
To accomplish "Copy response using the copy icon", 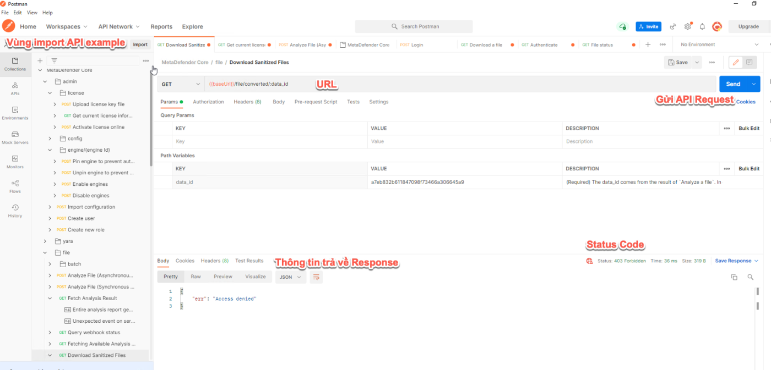I will point(734,277).
